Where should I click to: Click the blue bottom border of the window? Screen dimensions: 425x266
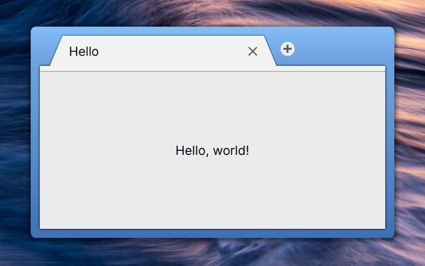click(x=212, y=233)
